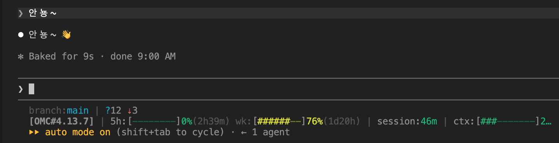
Task: Click the 5h usage progress bar
Action: tap(154, 121)
